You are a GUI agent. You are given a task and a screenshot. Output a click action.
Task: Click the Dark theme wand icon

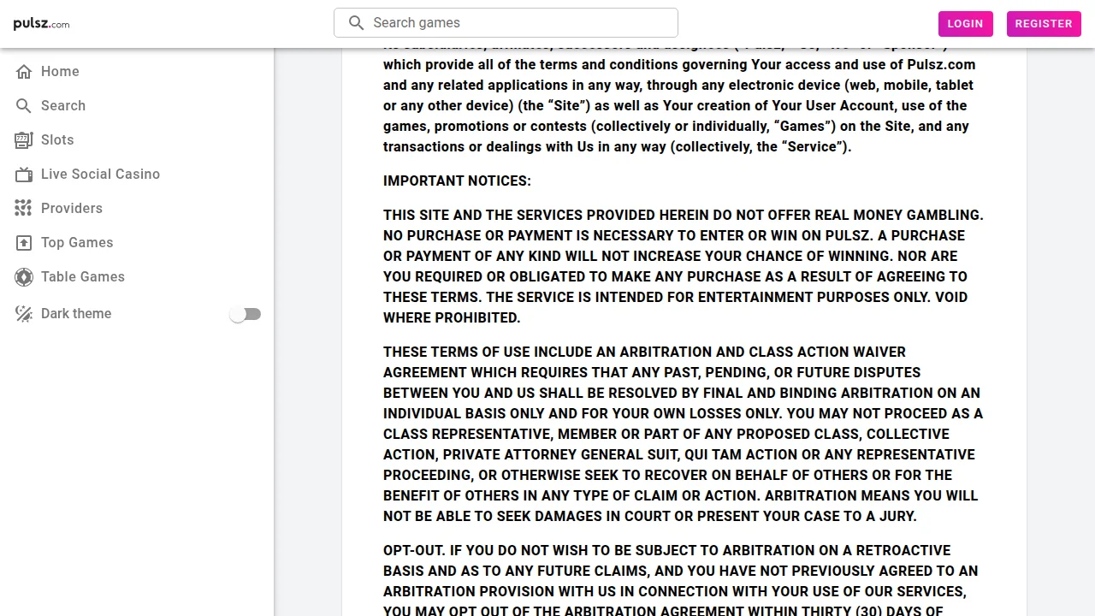click(24, 314)
